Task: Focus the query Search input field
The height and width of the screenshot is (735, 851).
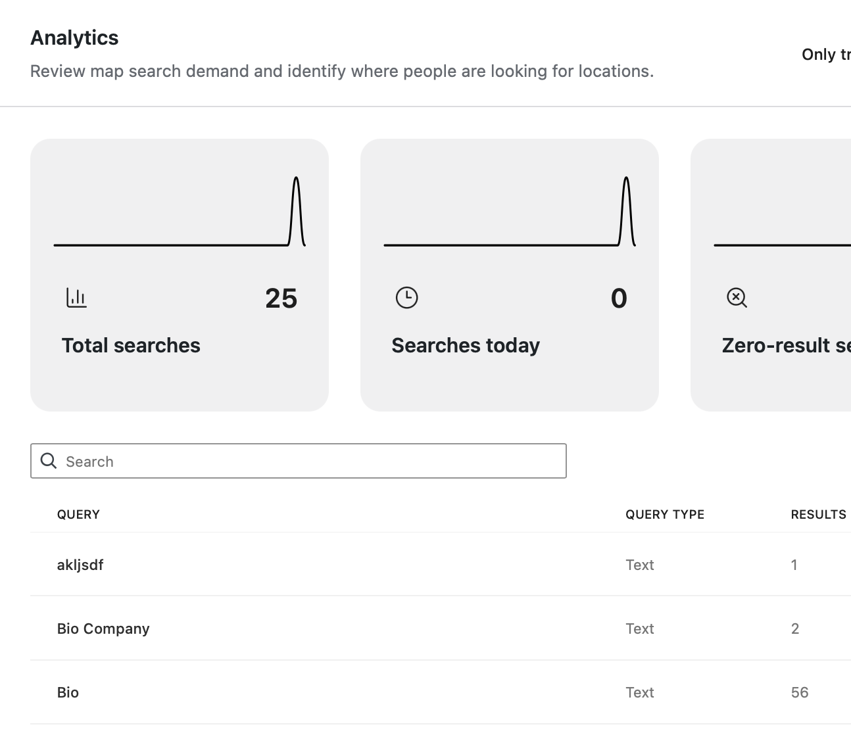Action: (309, 461)
